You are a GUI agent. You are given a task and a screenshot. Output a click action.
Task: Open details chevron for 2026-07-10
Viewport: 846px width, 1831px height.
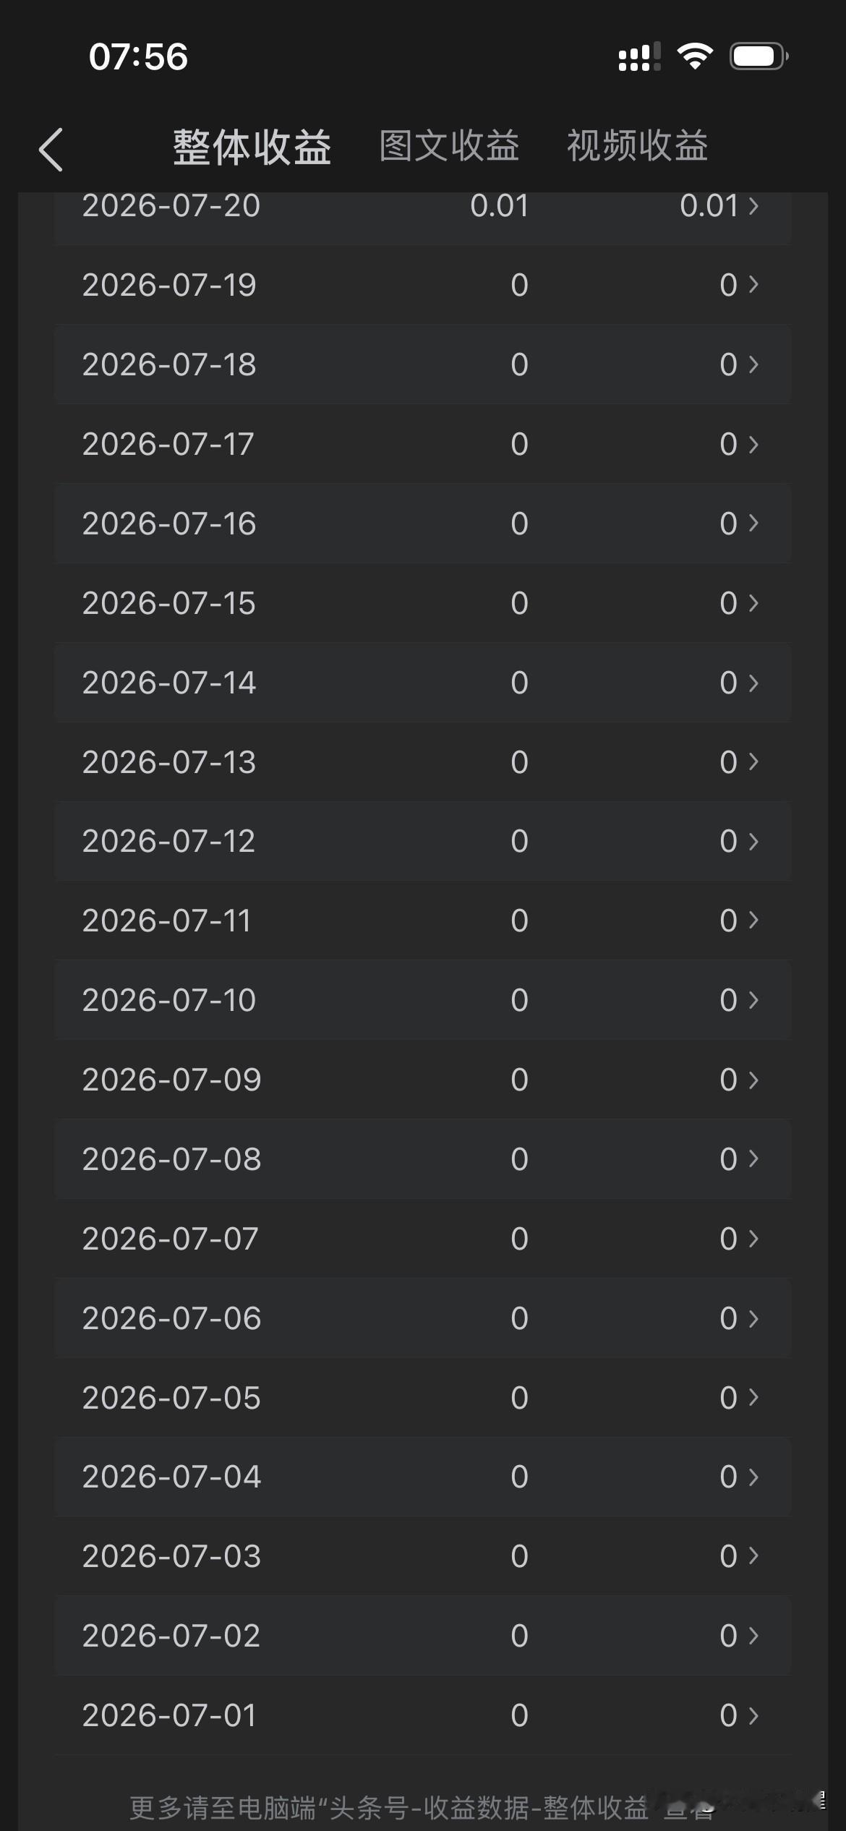point(753,1000)
